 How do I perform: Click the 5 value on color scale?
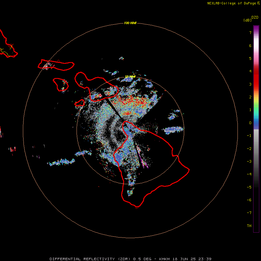pyautogui.click(x=250, y=58)
